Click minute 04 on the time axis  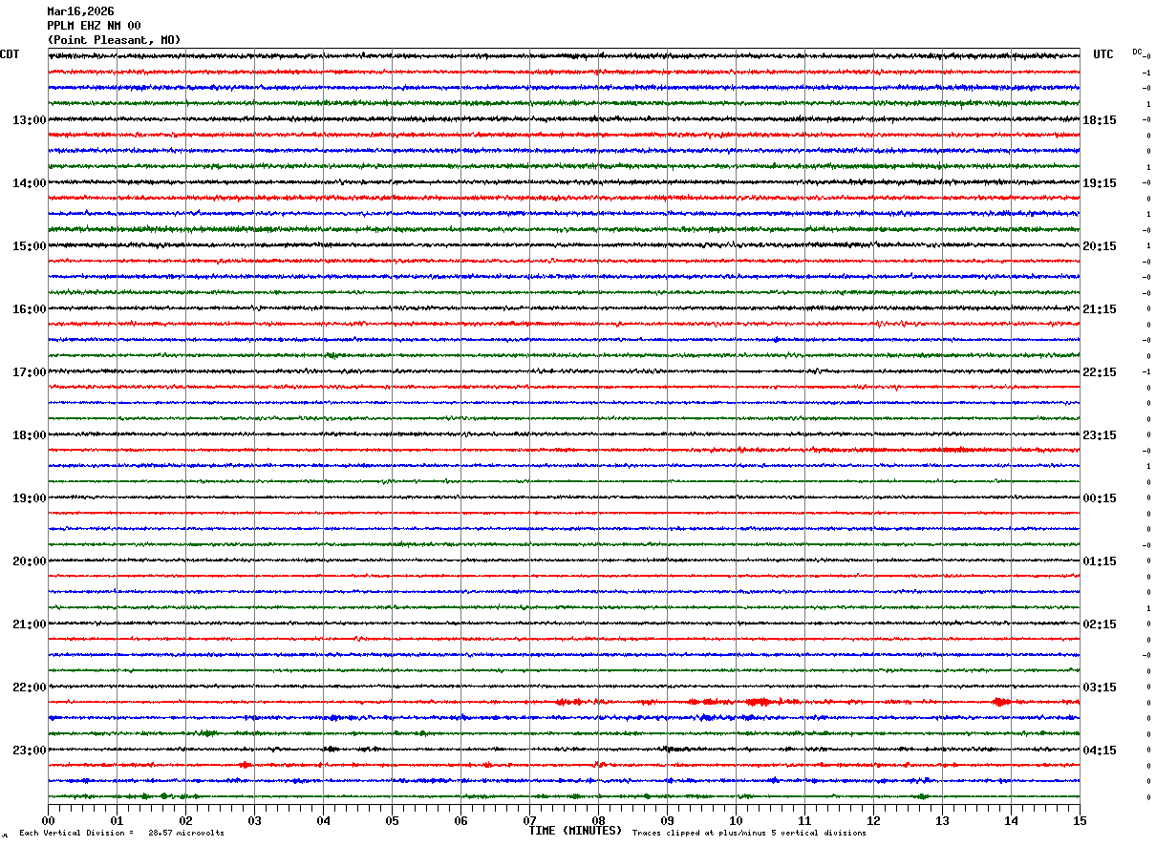pyautogui.click(x=323, y=820)
